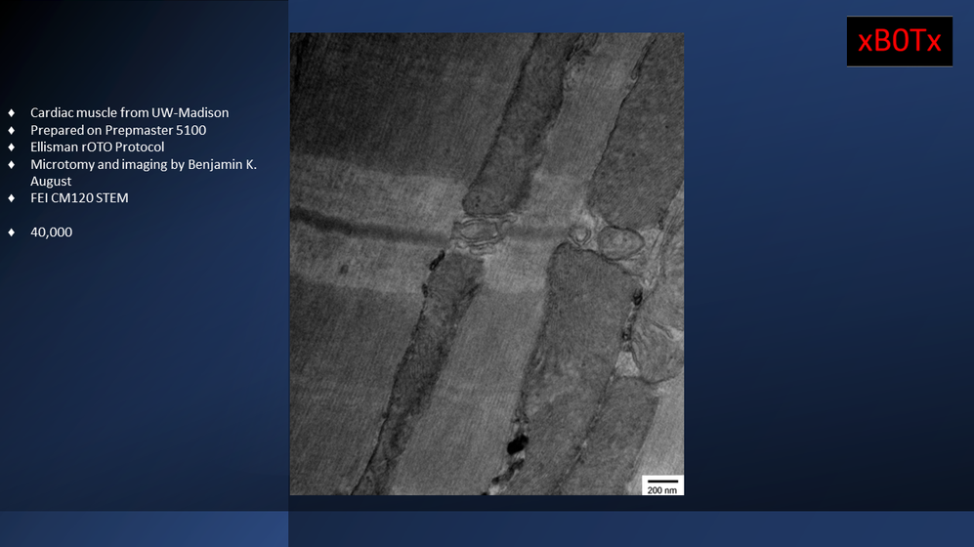
Task: Click the word 'August' in the bullet list
Action: pyautogui.click(x=51, y=182)
